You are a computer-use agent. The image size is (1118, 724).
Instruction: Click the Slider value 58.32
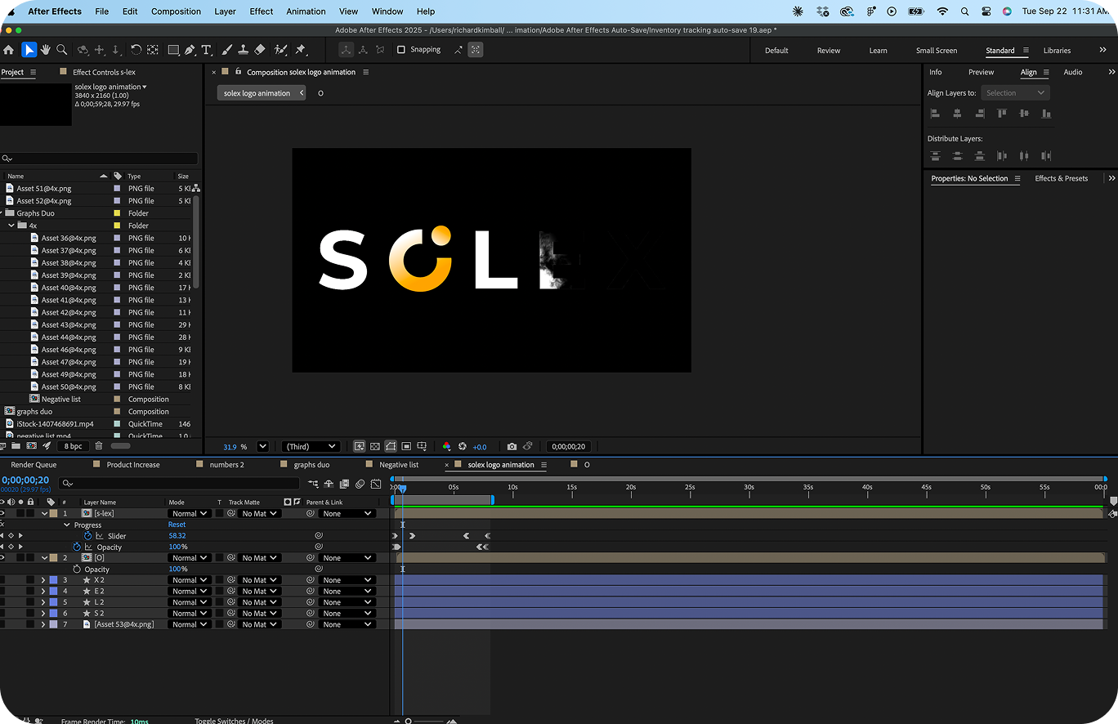click(177, 536)
